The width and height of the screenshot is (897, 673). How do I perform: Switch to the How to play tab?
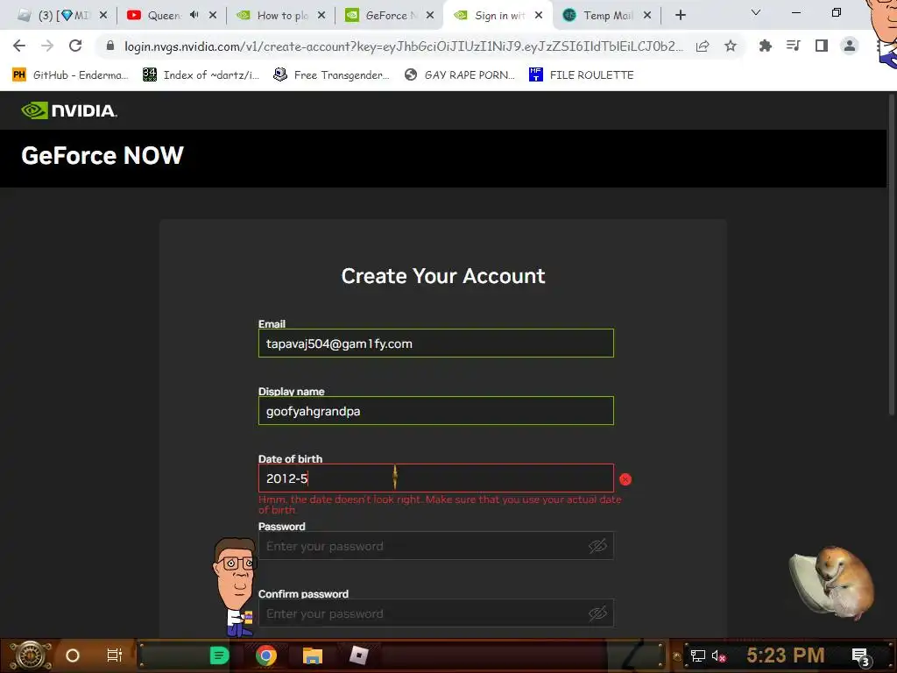[x=281, y=16]
